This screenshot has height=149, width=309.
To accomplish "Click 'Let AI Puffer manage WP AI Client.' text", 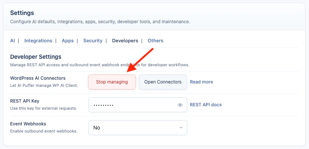I will (x=44, y=86).
